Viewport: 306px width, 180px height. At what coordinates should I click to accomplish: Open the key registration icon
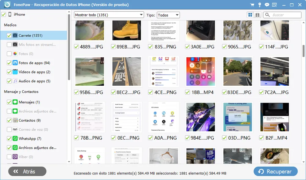point(259,5)
